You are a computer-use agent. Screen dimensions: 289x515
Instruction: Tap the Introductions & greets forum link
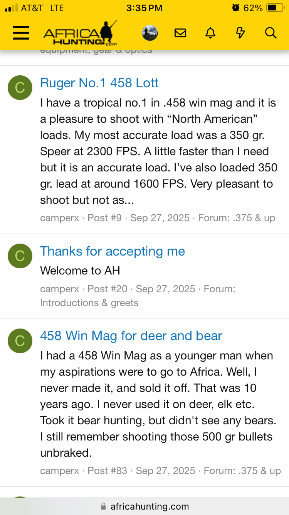click(x=89, y=303)
